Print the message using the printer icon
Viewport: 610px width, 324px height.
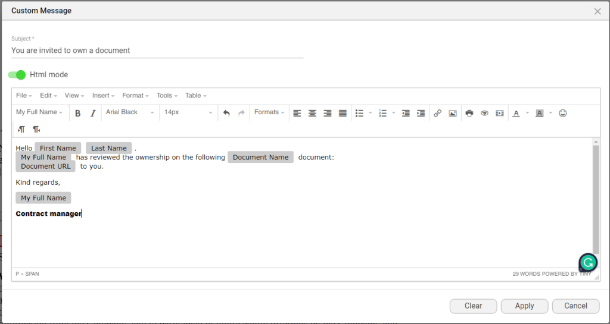point(469,113)
